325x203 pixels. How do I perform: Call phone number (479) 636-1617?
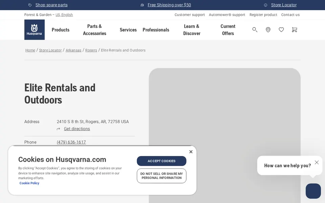[71, 142]
